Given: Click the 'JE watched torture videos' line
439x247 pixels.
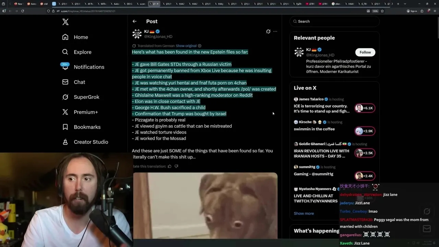Looking at the screenshot, I should pyautogui.click(x=159, y=132).
